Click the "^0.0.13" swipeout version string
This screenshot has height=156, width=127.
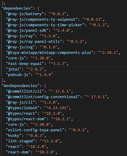point(92,19)
